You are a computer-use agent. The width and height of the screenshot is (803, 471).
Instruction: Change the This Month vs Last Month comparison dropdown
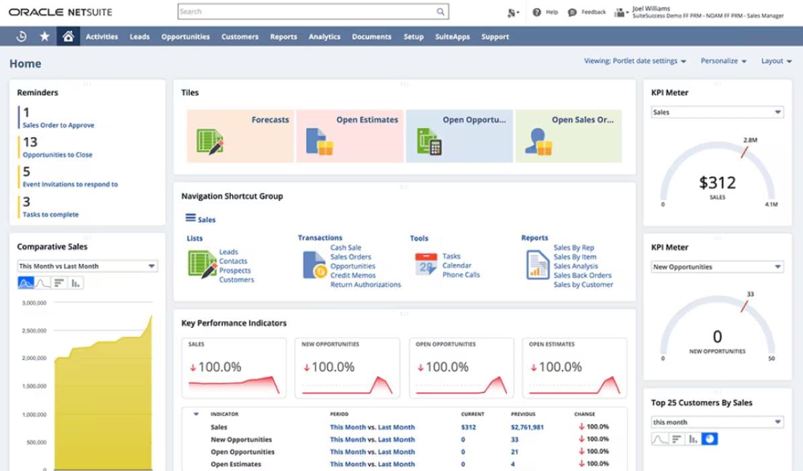click(x=87, y=265)
